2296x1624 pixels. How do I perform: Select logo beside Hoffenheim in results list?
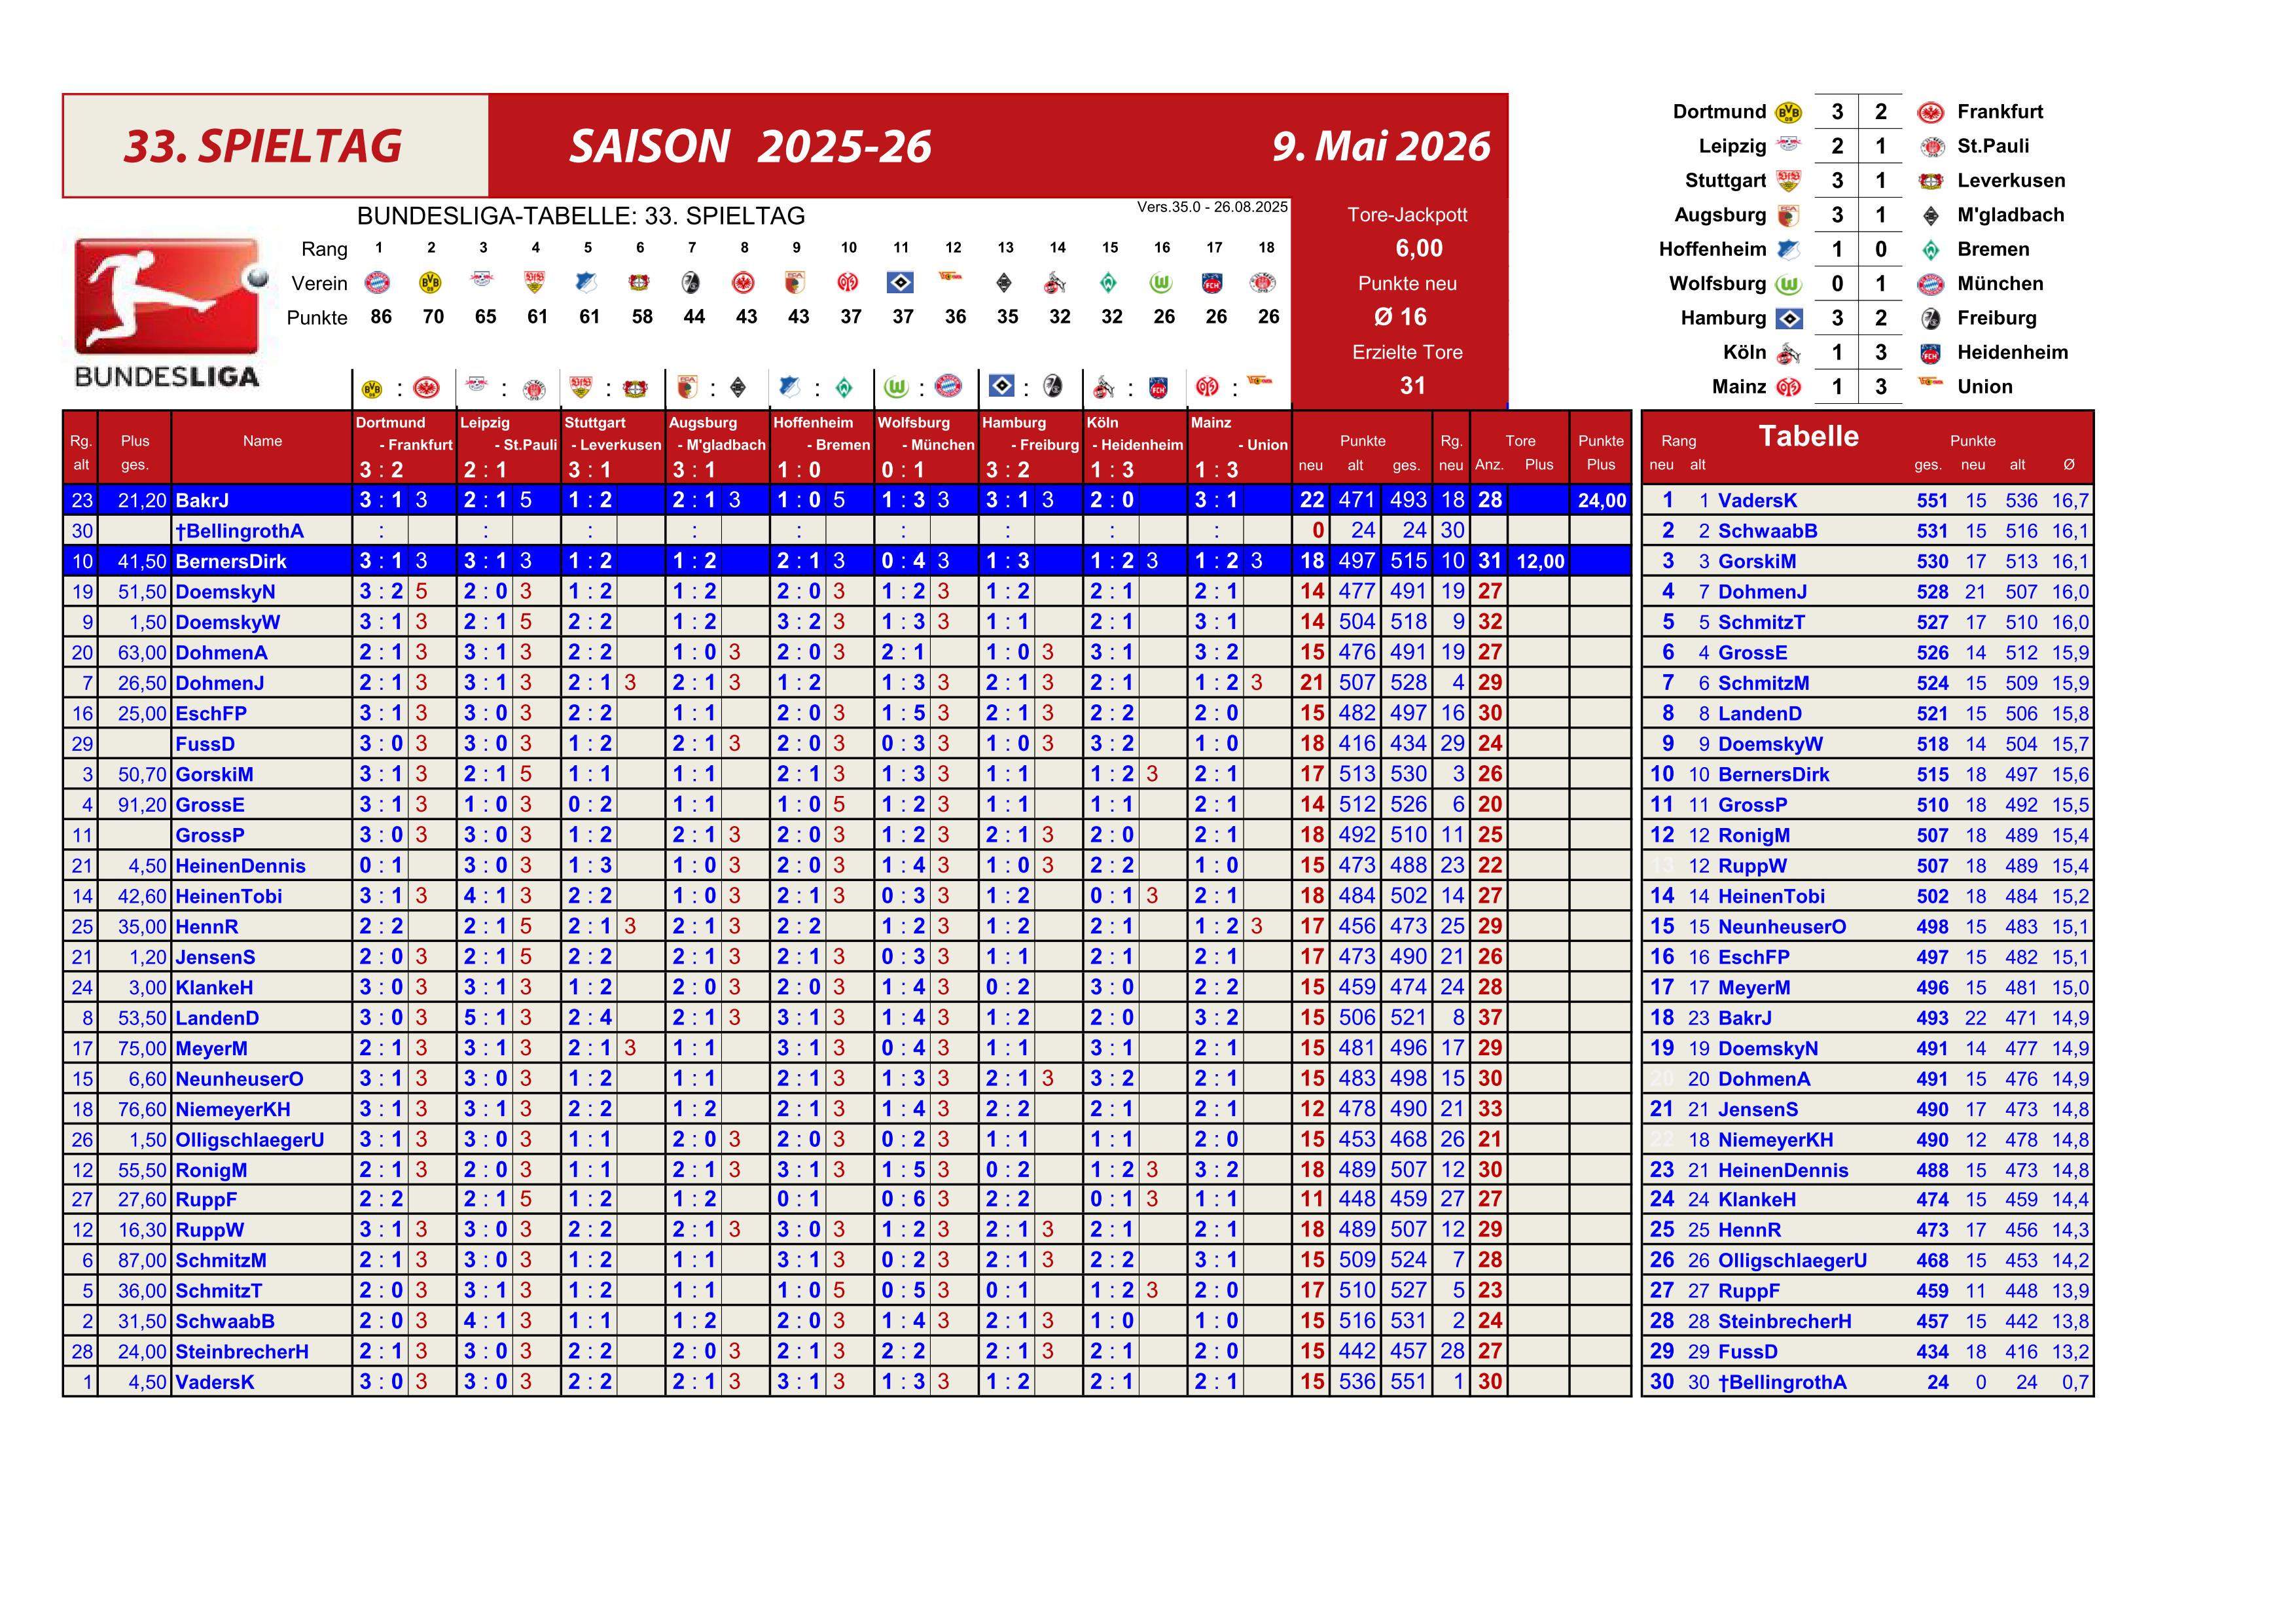pos(1789,249)
